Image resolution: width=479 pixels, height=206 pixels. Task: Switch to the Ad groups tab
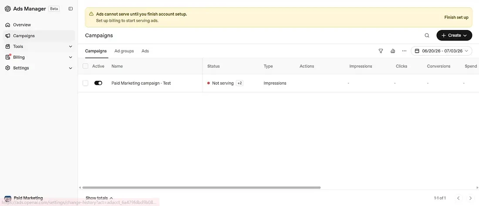(124, 51)
